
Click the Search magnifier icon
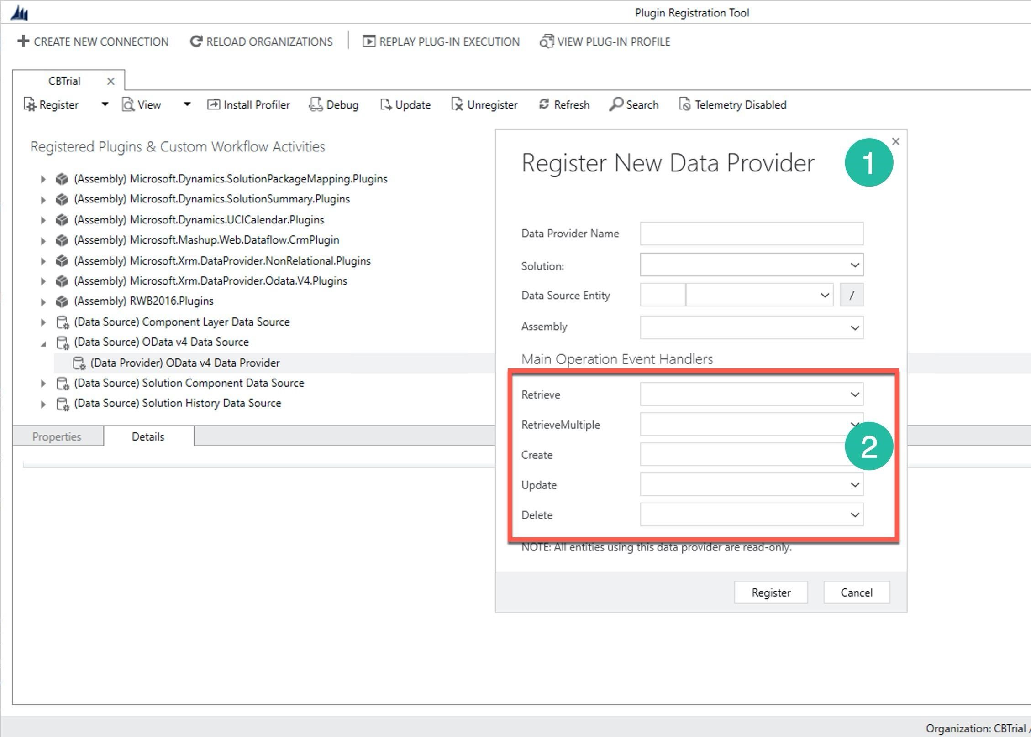(616, 104)
